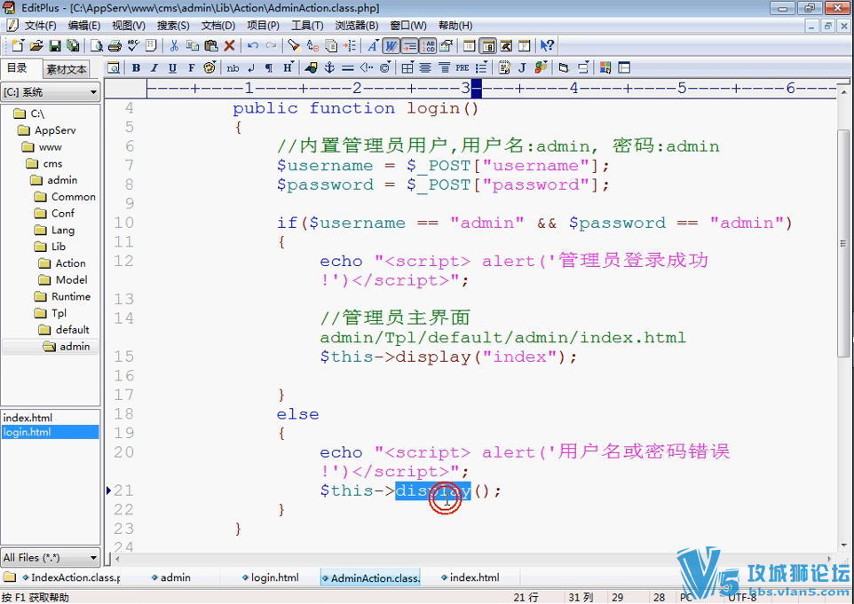This screenshot has height=604, width=854.
Task: Insert bold tag with B icon
Action: [x=136, y=68]
